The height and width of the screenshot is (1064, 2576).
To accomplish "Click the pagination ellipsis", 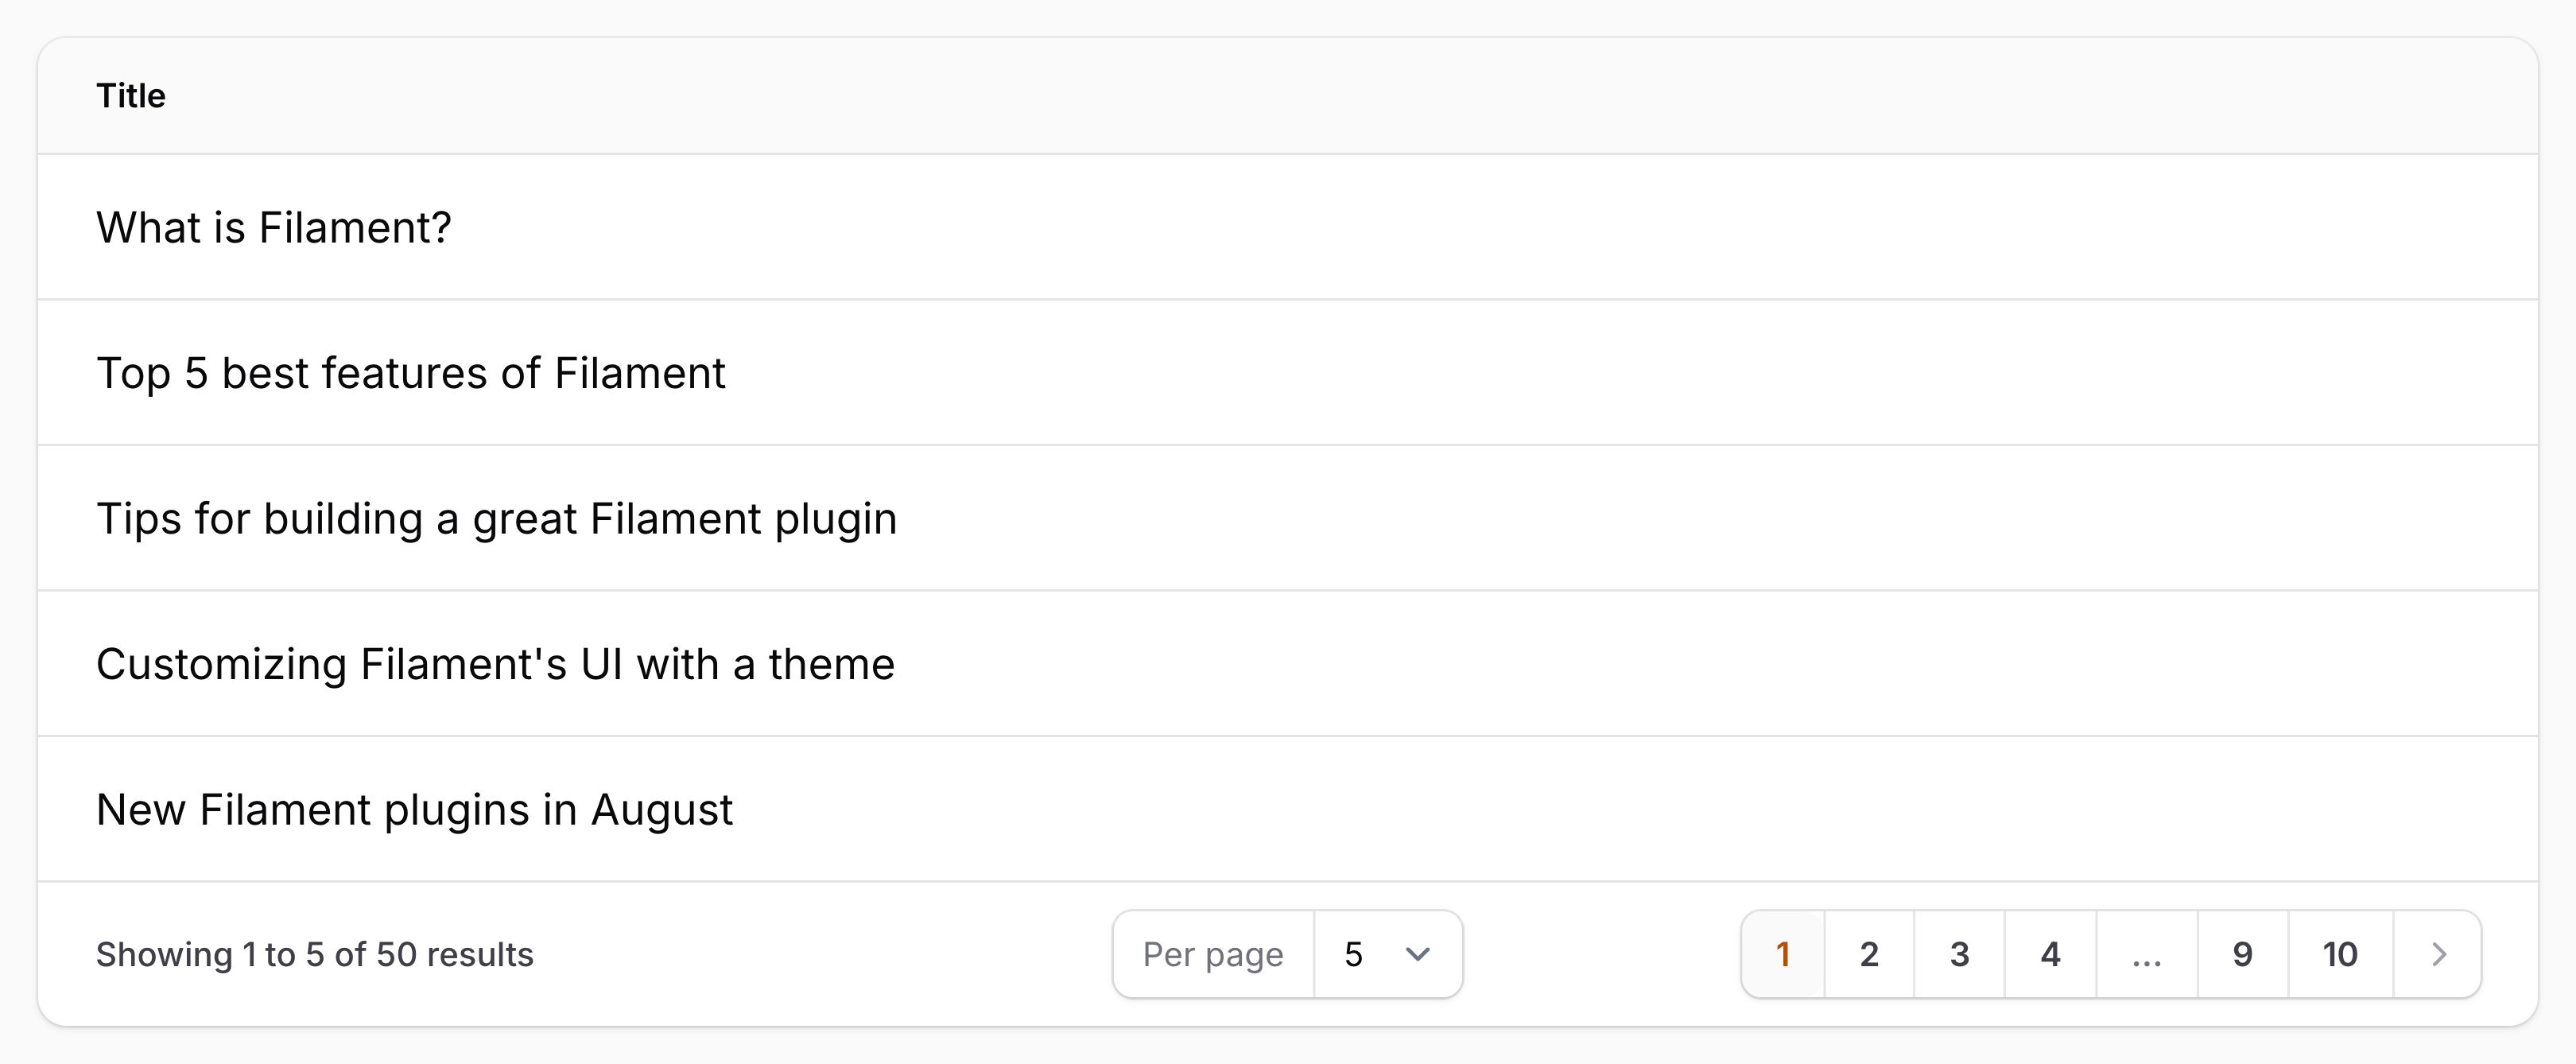I will coord(2146,954).
